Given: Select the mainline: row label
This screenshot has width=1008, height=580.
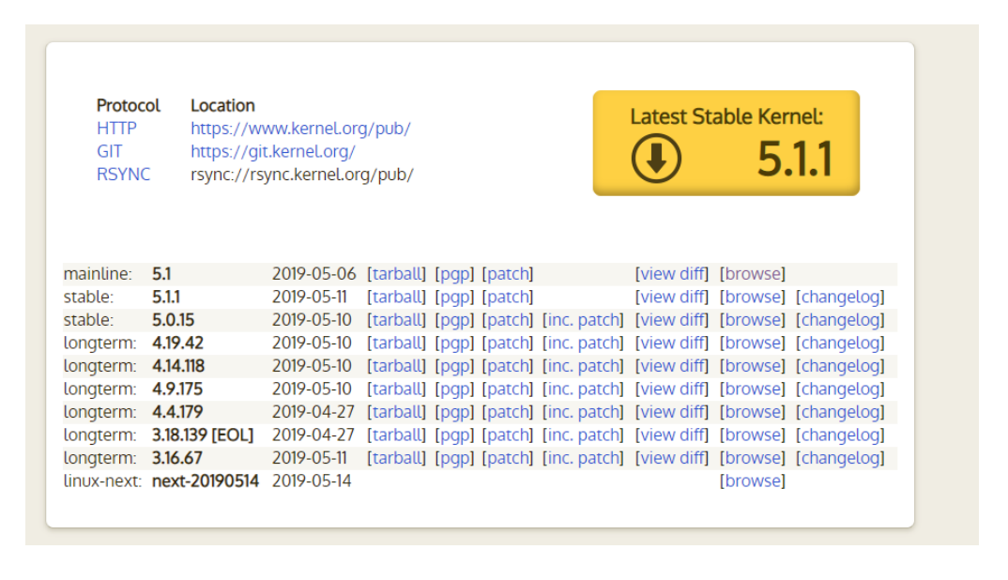Looking at the screenshot, I should pyautogui.click(x=98, y=274).
